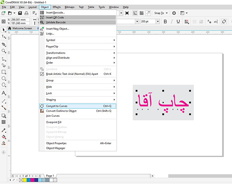Screen dimensions: 232x184
Task: Open the Options gear icon
Action: click(x=174, y=13)
